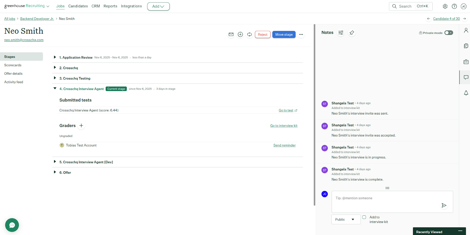470x235 pixels.
Task: Click the circled plus icon beside Reject
Action: (240, 35)
